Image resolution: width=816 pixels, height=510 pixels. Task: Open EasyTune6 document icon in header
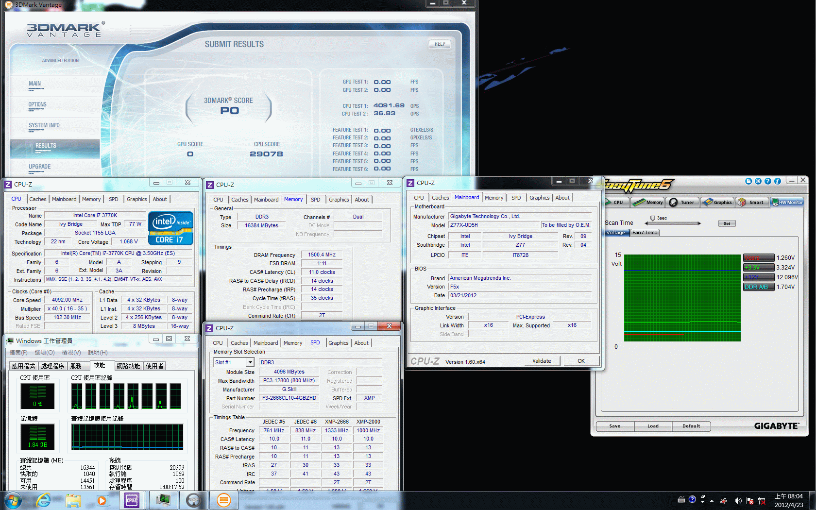(x=748, y=181)
